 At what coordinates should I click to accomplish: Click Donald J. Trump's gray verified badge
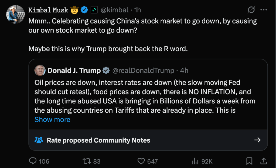tap(106, 71)
